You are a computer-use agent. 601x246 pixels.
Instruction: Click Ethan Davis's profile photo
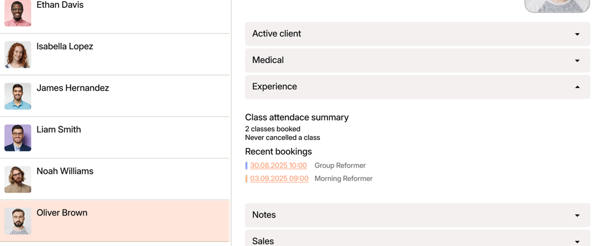17,13
